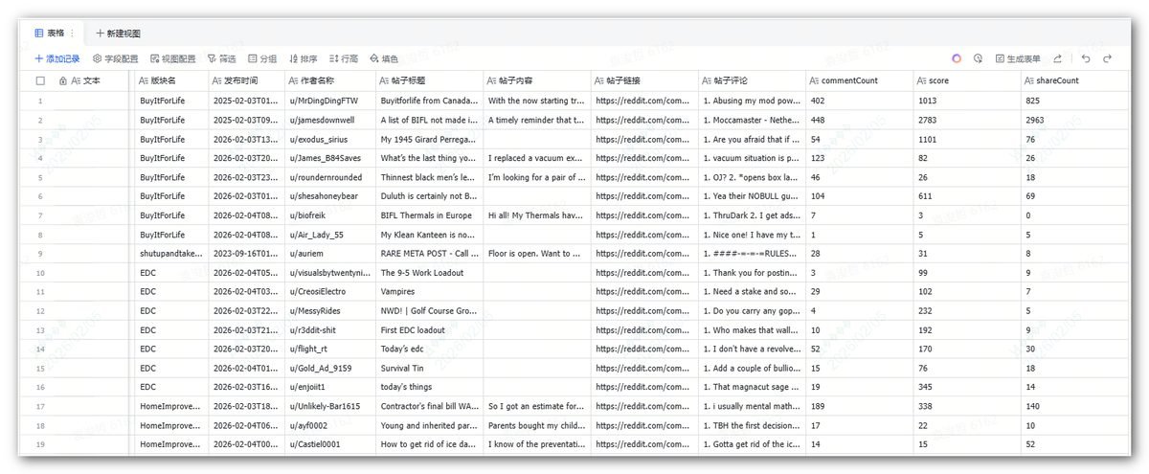Click author cell u/exodus_sirius
1149x474 pixels.
(330, 139)
